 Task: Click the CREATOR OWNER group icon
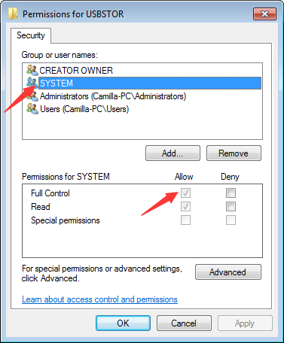pyautogui.click(x=32, y=70)
